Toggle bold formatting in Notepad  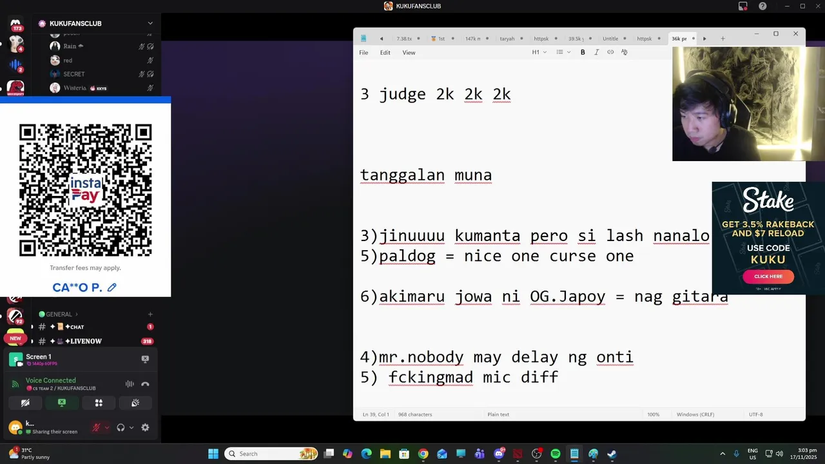[583, 52]
